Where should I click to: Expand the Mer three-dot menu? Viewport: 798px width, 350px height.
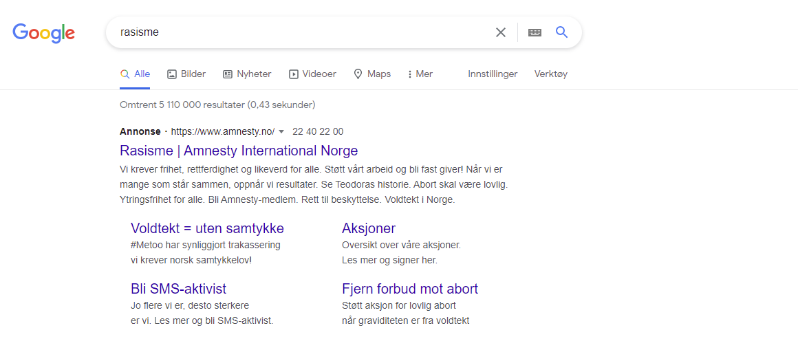[x=410, y=74]
